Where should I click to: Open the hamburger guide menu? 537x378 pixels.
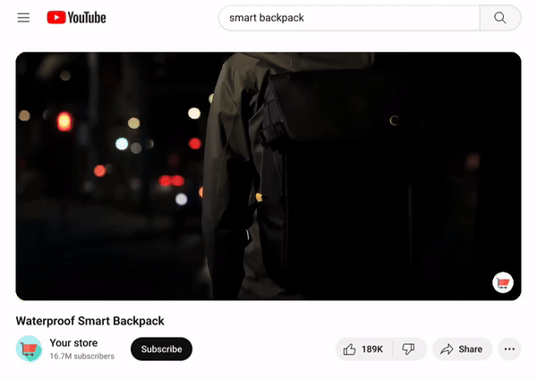coord(23,18)
